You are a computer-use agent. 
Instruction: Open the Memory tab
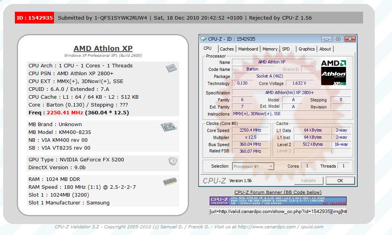270,49
